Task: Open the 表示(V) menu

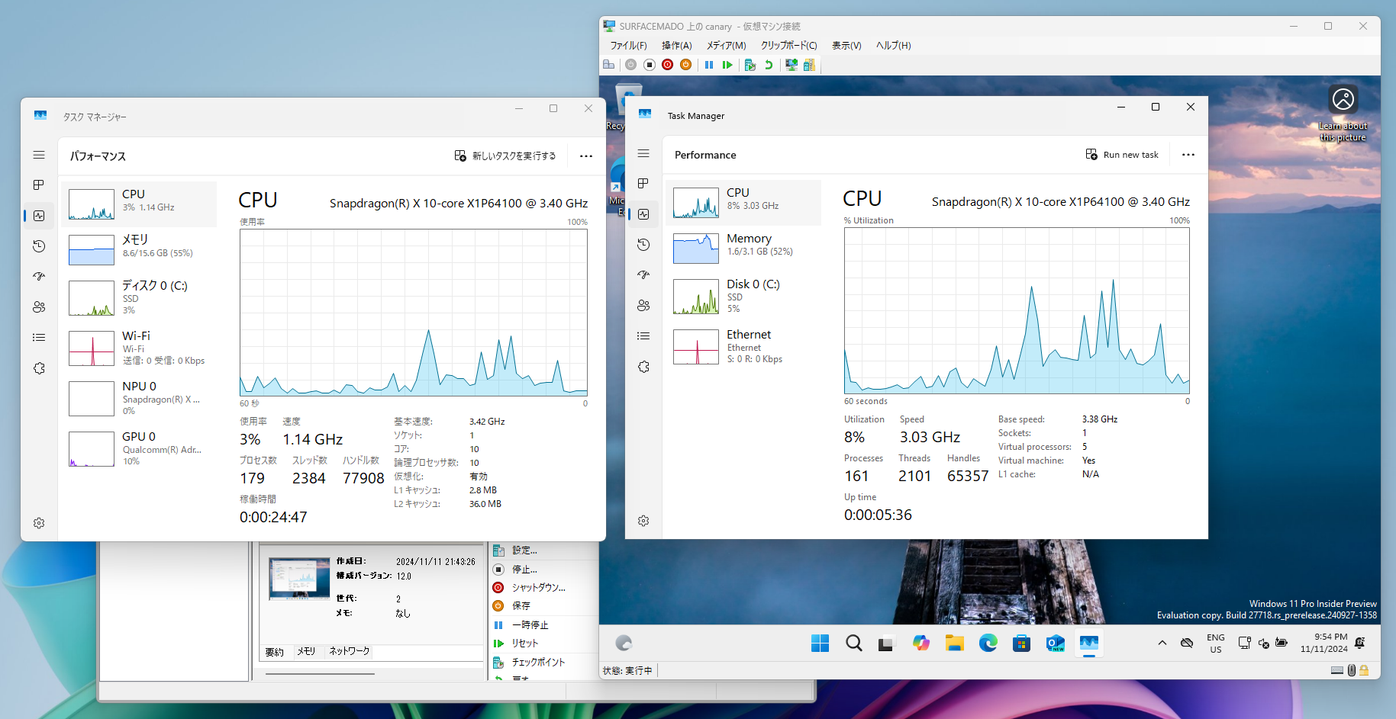Action: (x=846, y=46)
